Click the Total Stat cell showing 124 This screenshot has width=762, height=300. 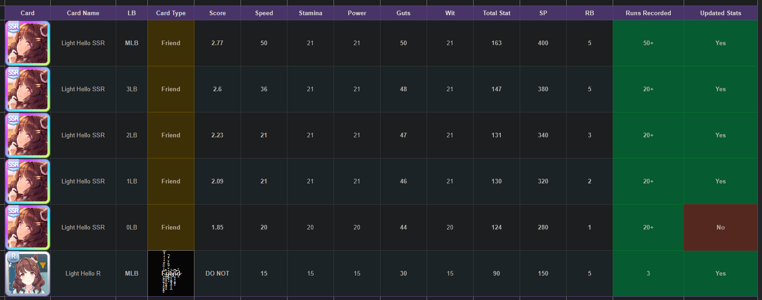pos(497,227)
